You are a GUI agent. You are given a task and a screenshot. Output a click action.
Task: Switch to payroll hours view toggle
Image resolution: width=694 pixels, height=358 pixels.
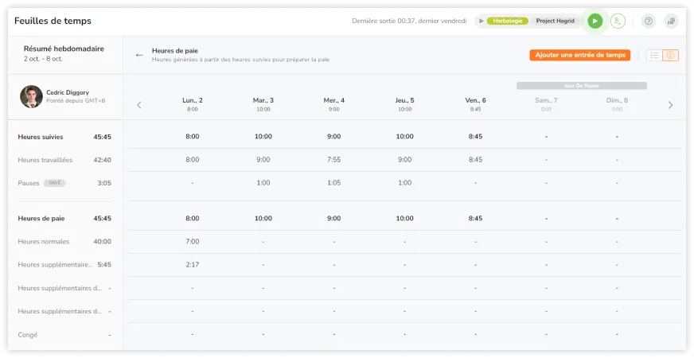tap(670, 55)
